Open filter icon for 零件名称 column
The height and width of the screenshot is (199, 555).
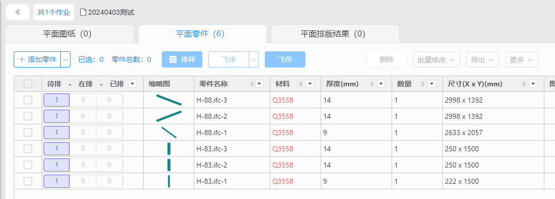coord(259,84)
